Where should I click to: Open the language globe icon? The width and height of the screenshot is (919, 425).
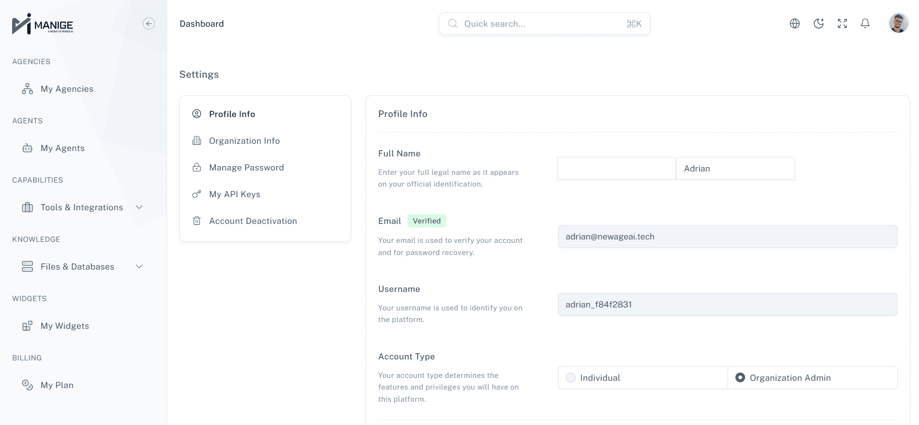[x=795, y=24]
